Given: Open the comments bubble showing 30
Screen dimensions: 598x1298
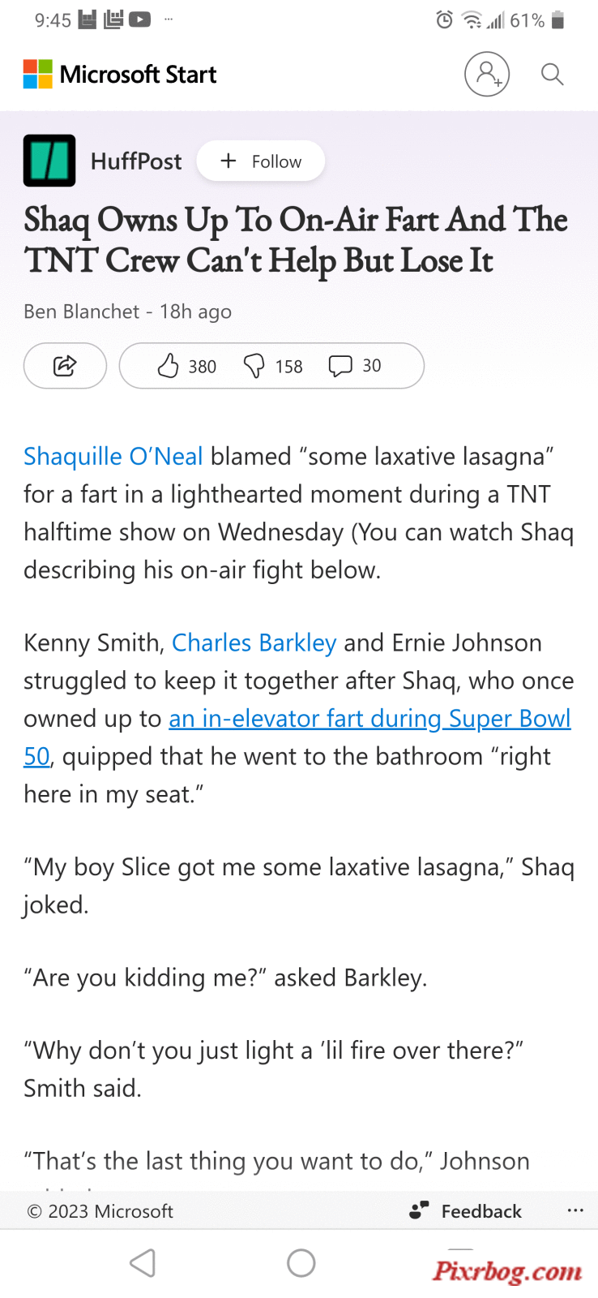Looking at the screenshot, I should click(355, 366).
